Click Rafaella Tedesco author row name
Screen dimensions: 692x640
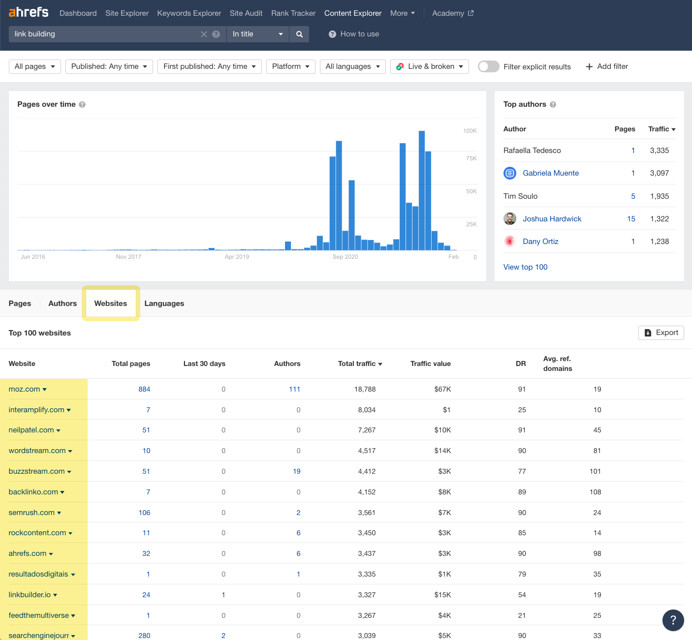(x=532, y=151)
